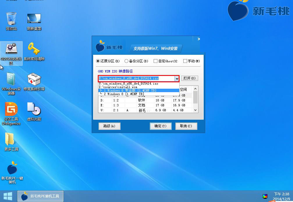Collapse the image path dropdown arrow
This screenshot has width=293, height=202.
point(177,79)
